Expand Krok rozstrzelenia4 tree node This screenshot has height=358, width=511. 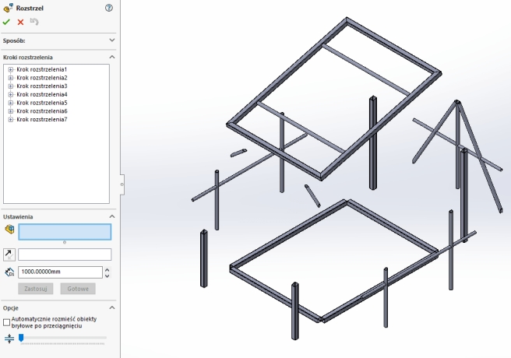click(x=10, y=94)
